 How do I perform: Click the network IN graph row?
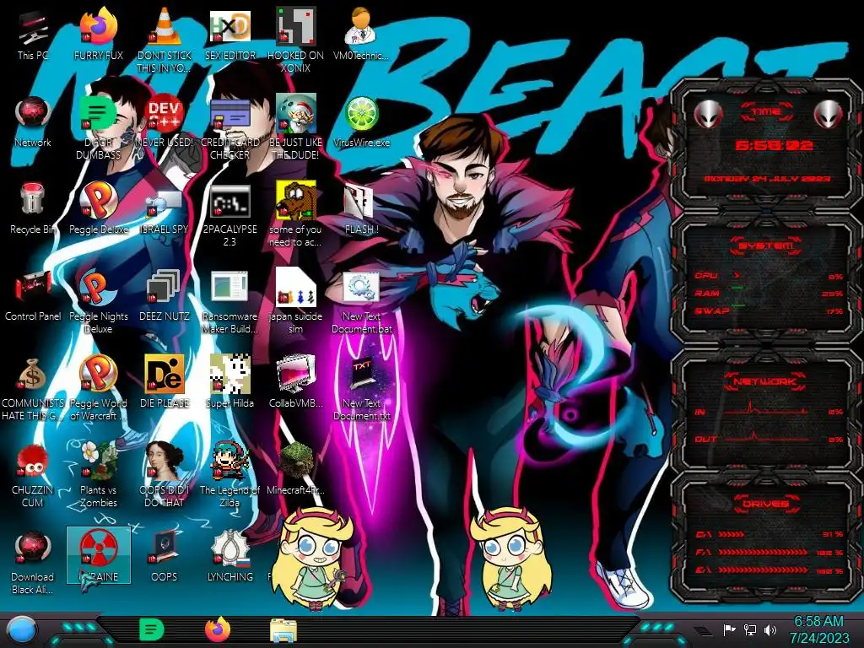click(769, 409)
